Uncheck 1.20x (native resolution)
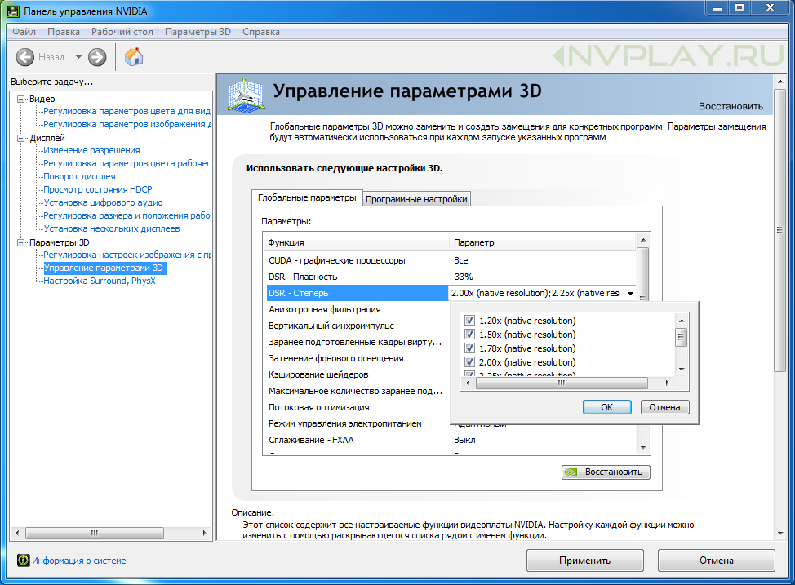 click(x=469, y=321)
